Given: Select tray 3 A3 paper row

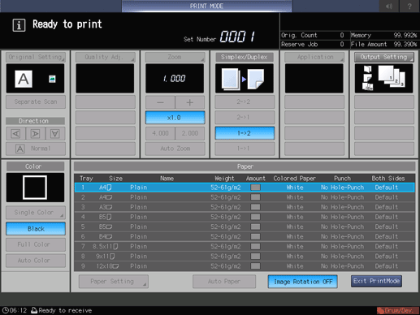Looking at the screenshot, I should pos(245,207).
